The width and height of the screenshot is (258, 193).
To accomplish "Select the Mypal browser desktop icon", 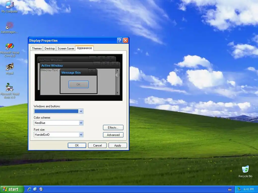I will tap(10, 69).
